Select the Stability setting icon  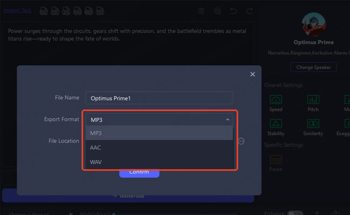(x=276, y=124)
